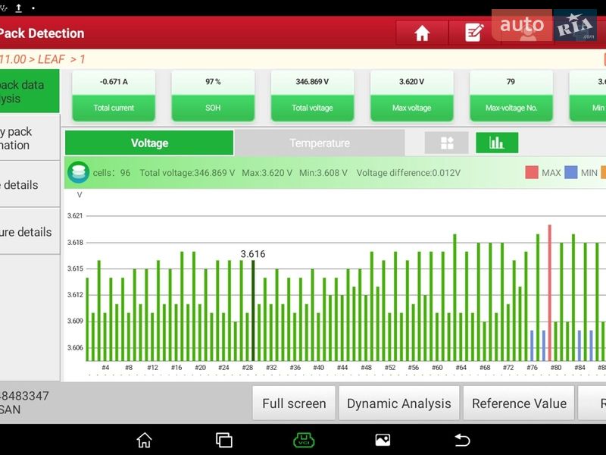Viewport: 606px width, 455px height.
Task: Tap the green cells battery stack icon
Action: coord(78,172)
